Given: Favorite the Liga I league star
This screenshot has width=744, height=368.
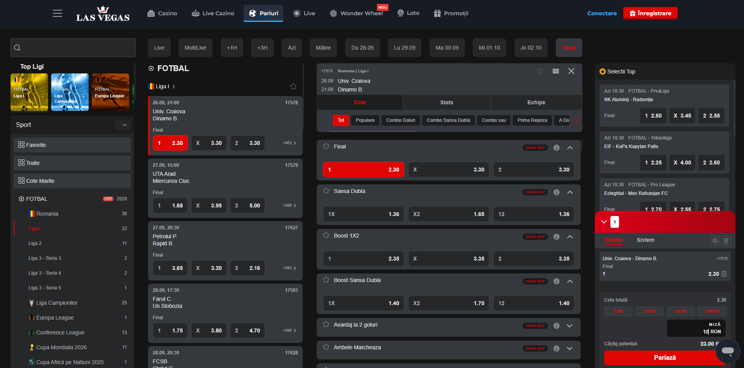Looking at the screenshot, I should [x=293, y=86].
